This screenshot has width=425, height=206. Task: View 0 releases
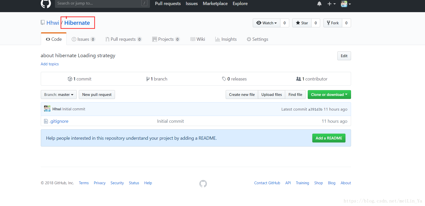pyautogui.click(x=234, y=79)
